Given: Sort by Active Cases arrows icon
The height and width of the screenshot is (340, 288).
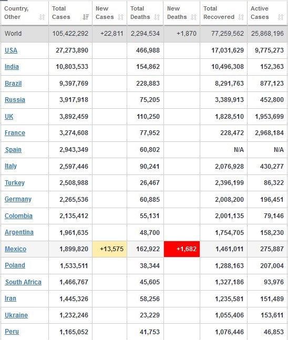Looking at the screenshot, I should click(281, 17).
